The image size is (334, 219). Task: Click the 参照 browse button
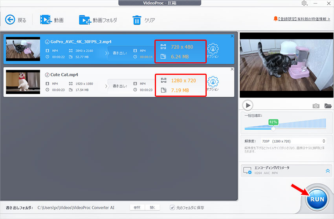tap(137, 208)
